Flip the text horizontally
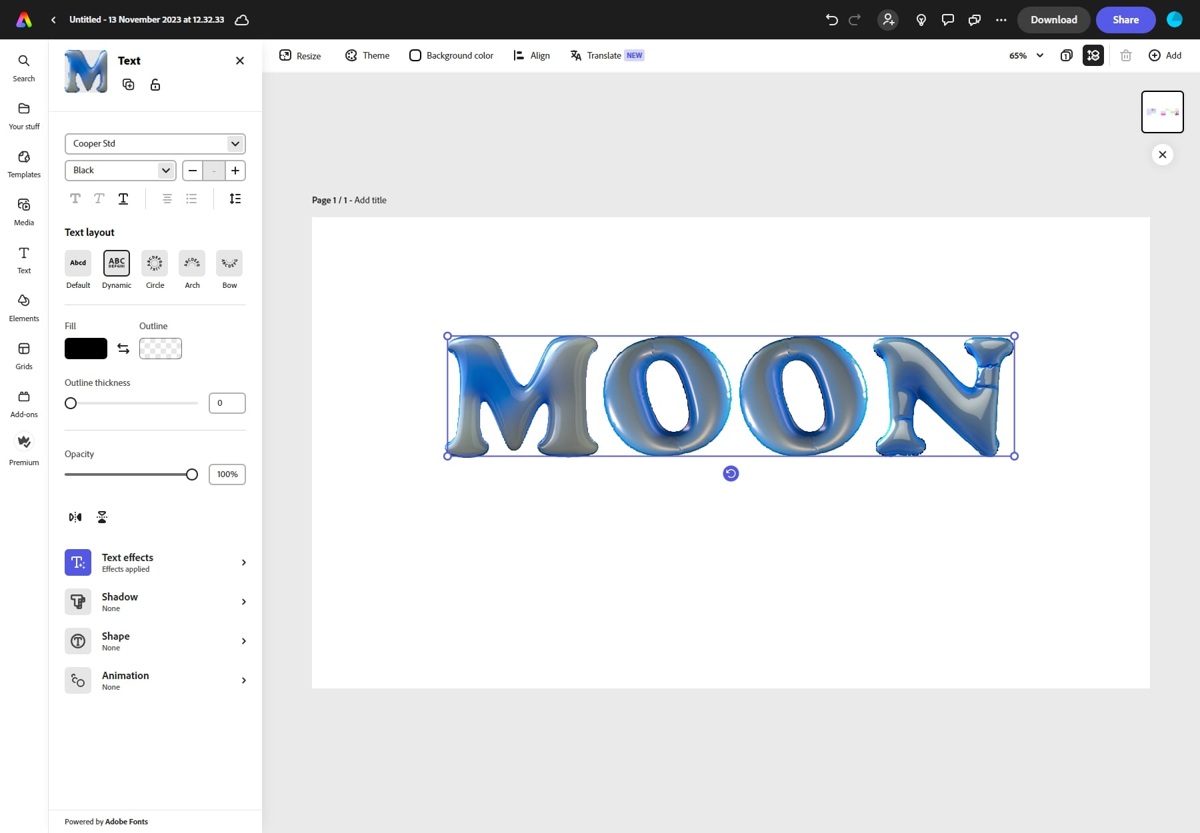This screenshot has width=1200, height=833. [74, 516]
